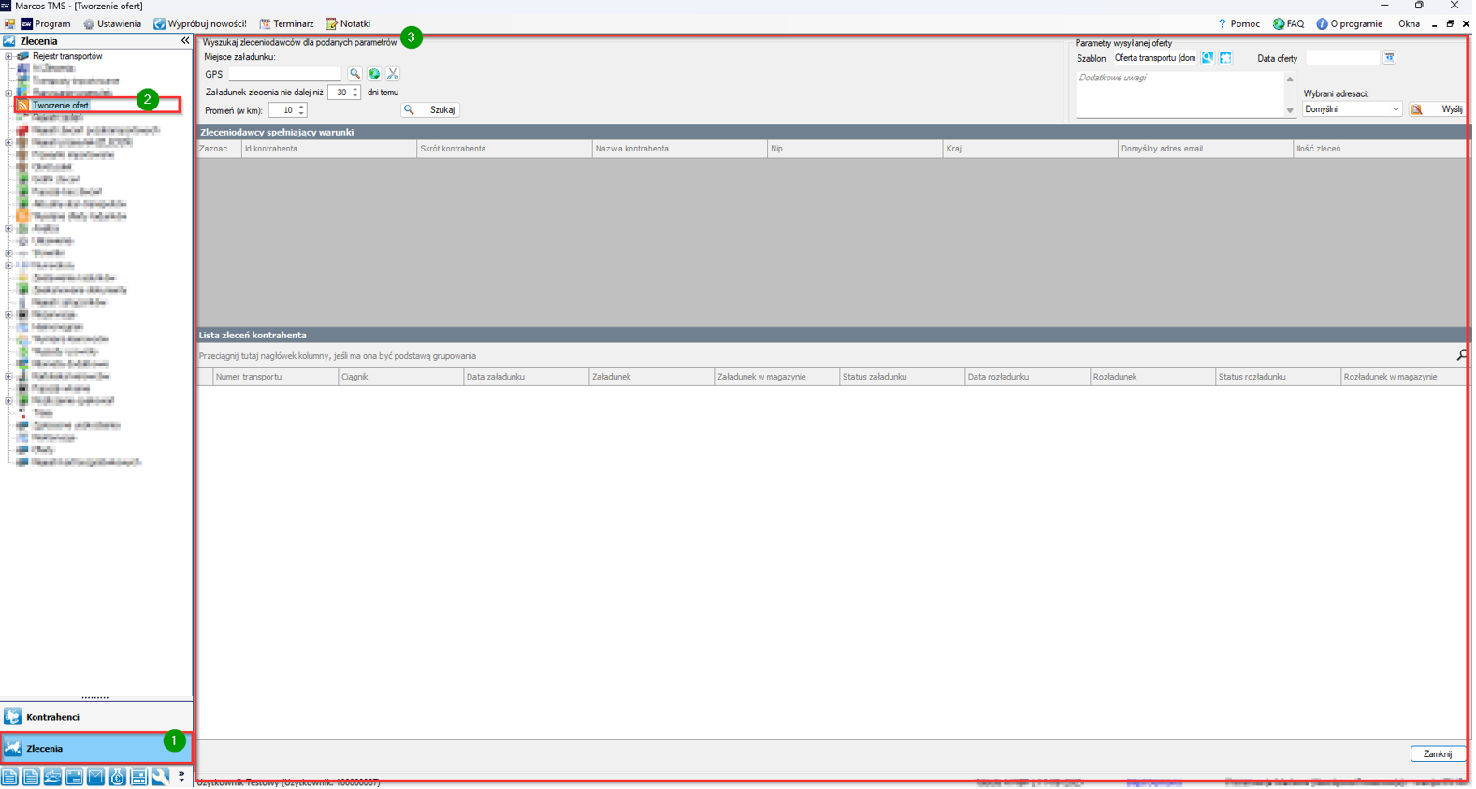The height and width of the screenshot is (789, 1476).
Task: Expand the Rejestr transportów tree node
Action: pyautogui.click(x=9, y=57)
